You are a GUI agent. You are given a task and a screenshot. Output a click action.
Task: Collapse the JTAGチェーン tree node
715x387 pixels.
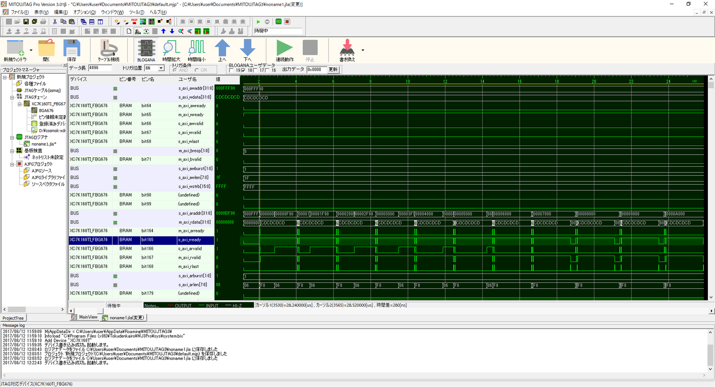click(x=13, y=97)
